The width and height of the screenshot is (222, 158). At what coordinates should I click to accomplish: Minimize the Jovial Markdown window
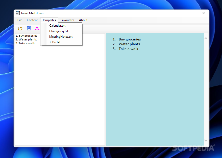181,13
